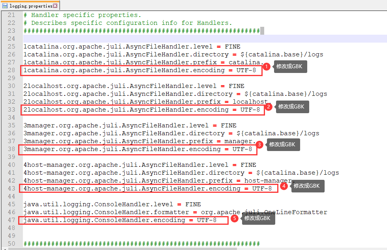The image size is (387, 250).
Task: Click the 4host-manager AsyncFileHandler.level line
Action: (140, 165)
